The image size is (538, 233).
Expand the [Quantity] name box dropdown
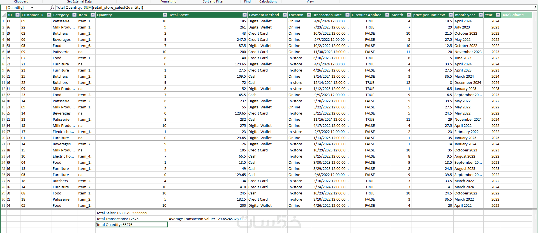tap(32, 8)
